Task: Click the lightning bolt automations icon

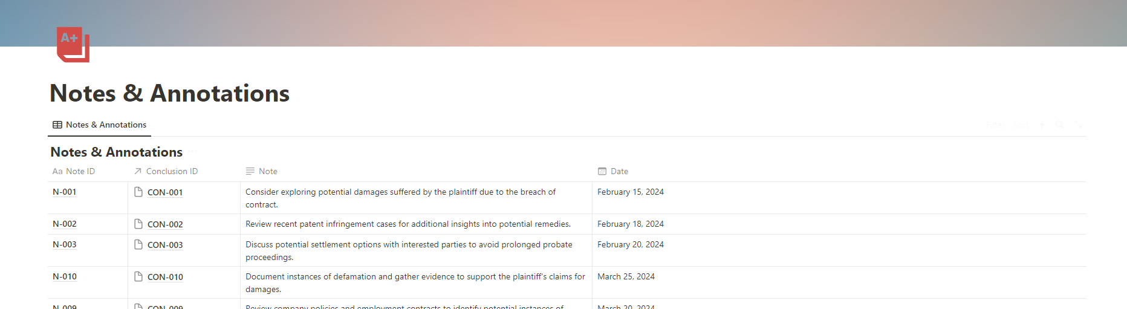Action: coord(1042,125)
